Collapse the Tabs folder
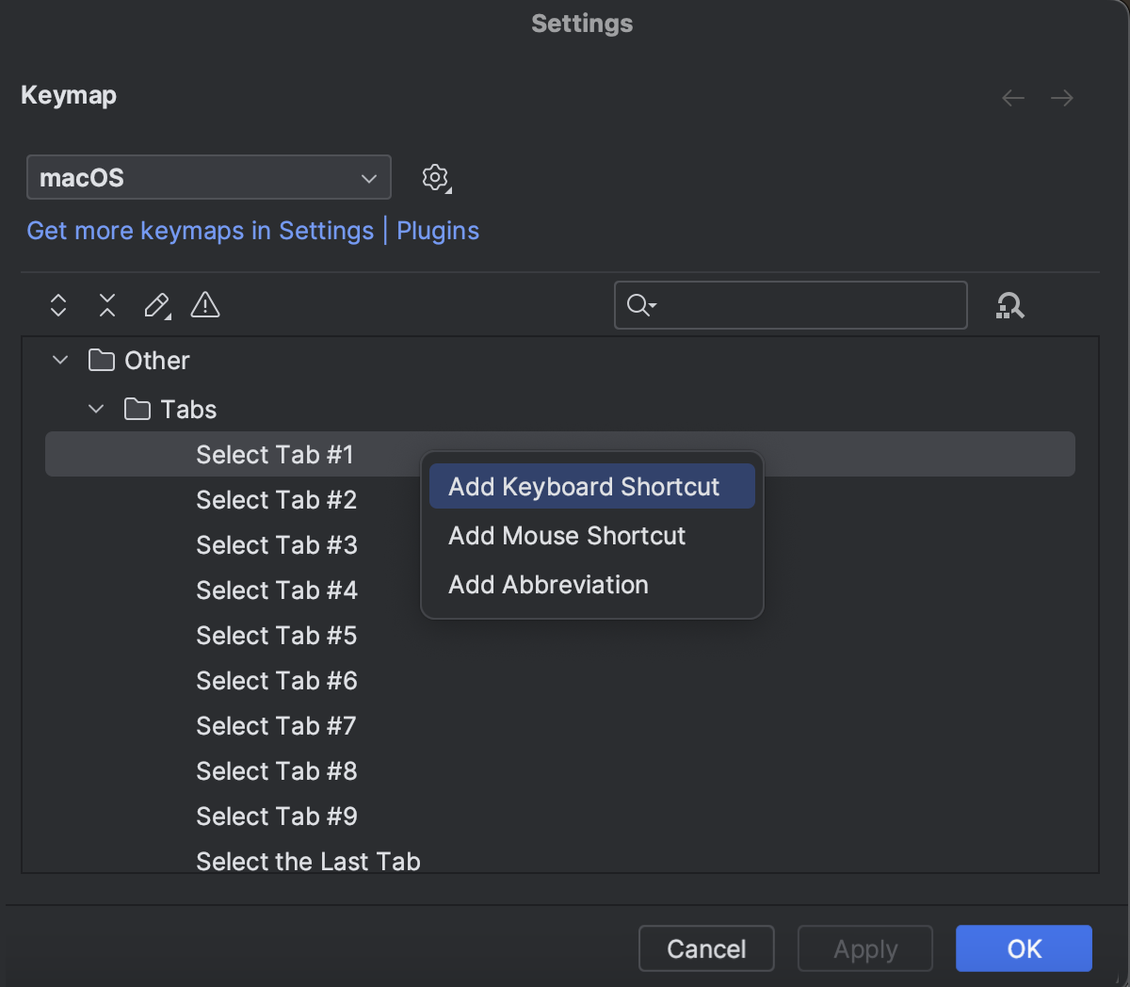Screen dimensions: 1130x987 95,409
